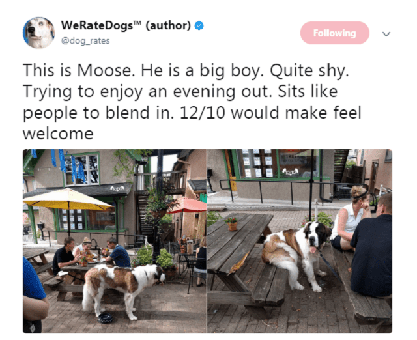
Task: Click the blue hanging flags in left photo
Action: click(x=66, y=165)
